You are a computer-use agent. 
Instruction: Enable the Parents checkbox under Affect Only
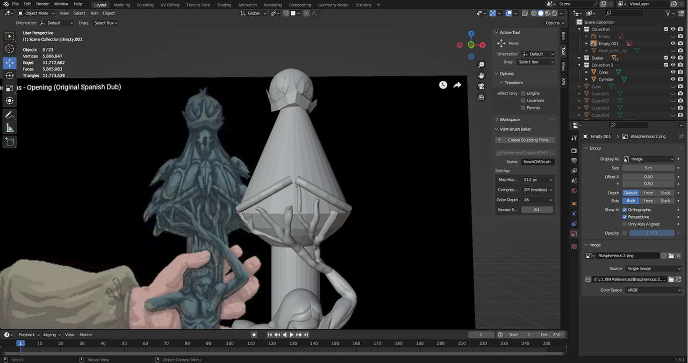click(523, 108)
